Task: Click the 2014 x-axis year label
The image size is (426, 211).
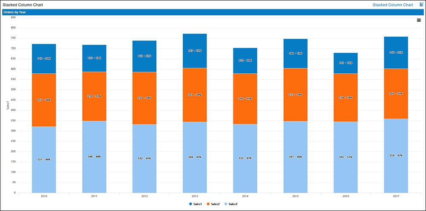Action: [x=245, y=197]
